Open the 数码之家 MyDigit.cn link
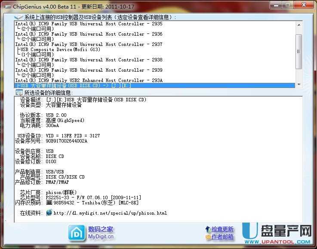Viewport: 317px width, 249px height. pos(101,232)
